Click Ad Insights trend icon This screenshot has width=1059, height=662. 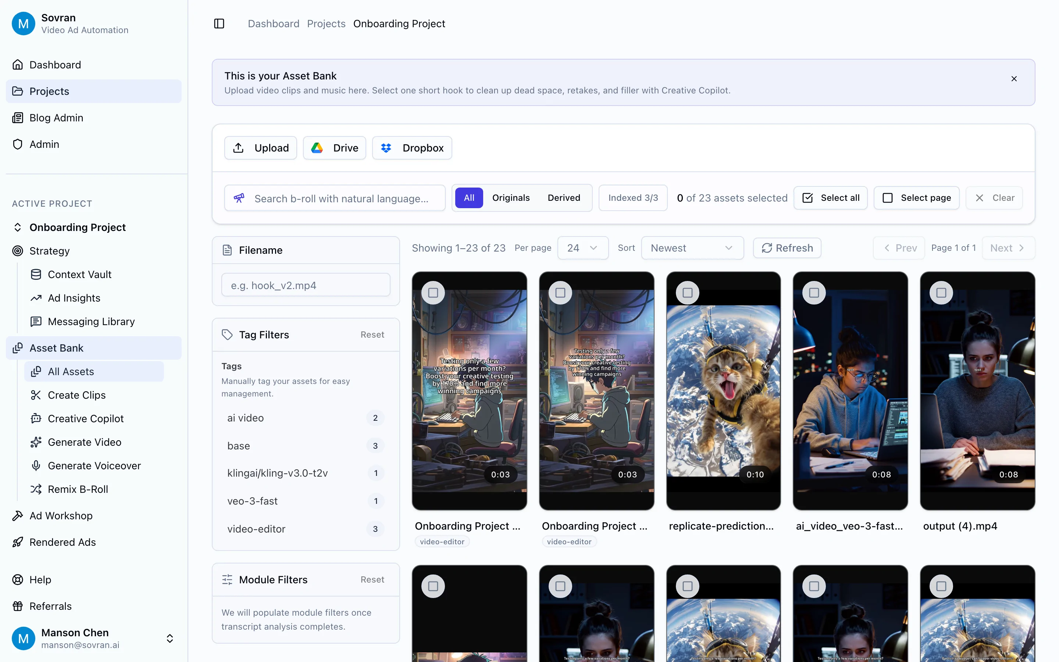point(36,298)
